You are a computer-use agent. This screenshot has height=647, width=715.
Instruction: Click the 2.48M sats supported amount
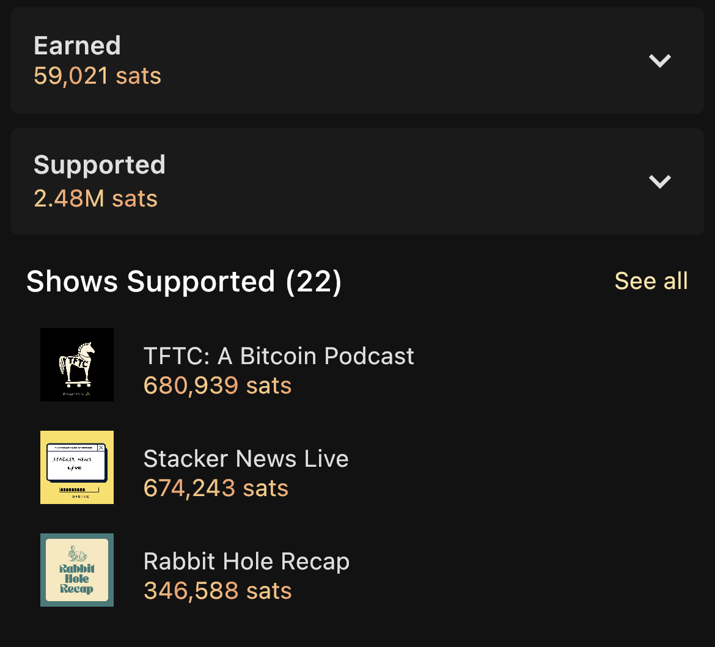pyautogui.click(x=95, y=199)
